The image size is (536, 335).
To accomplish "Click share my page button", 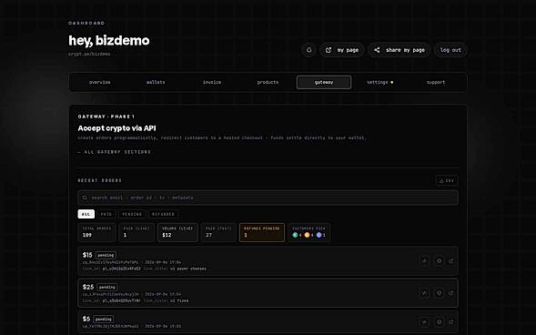I will tap(399, 50).
